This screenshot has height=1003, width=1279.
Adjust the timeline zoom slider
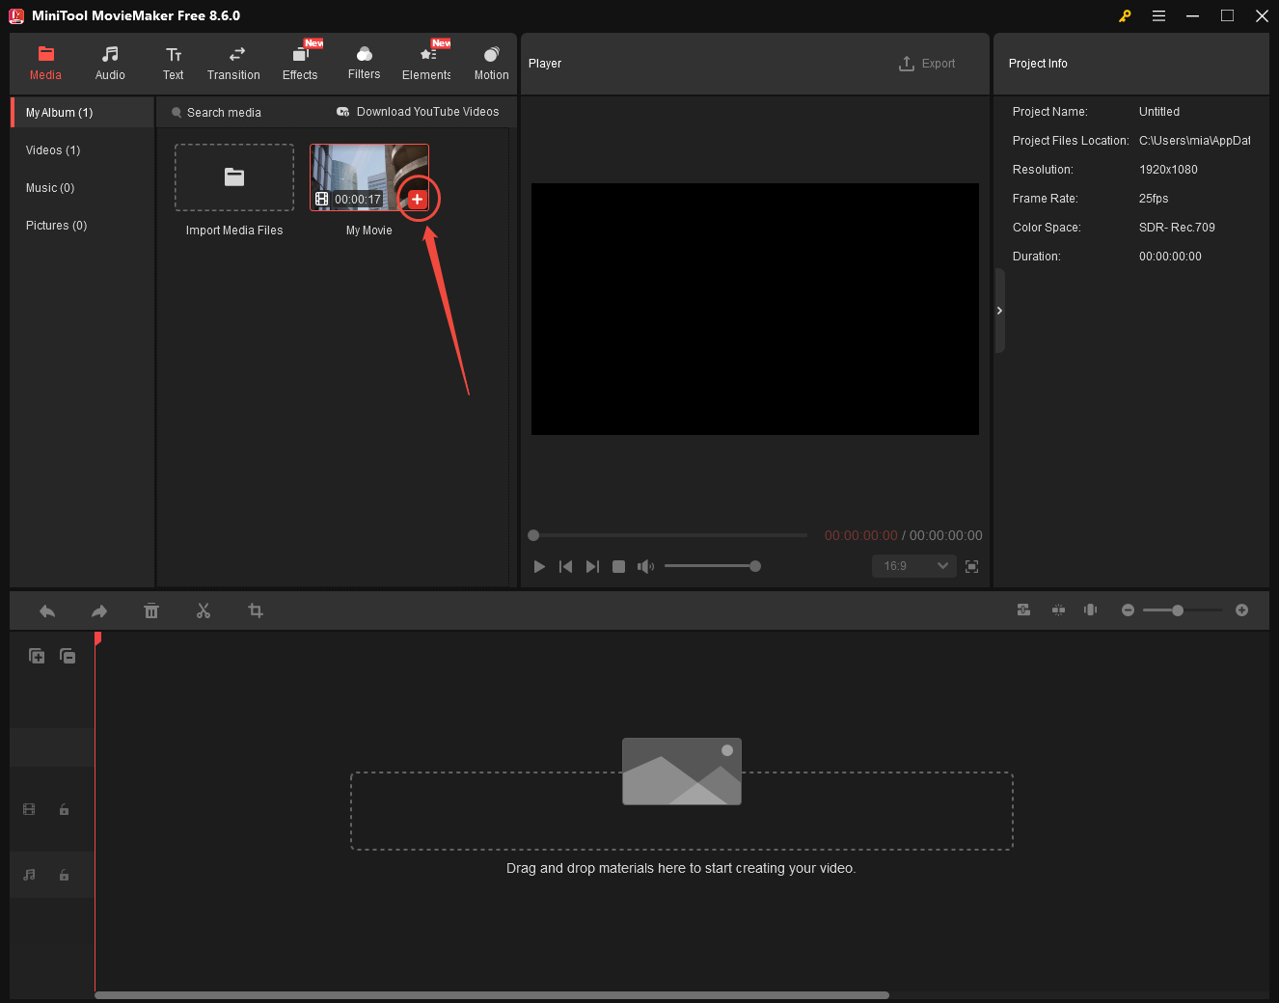(1183, 610)
